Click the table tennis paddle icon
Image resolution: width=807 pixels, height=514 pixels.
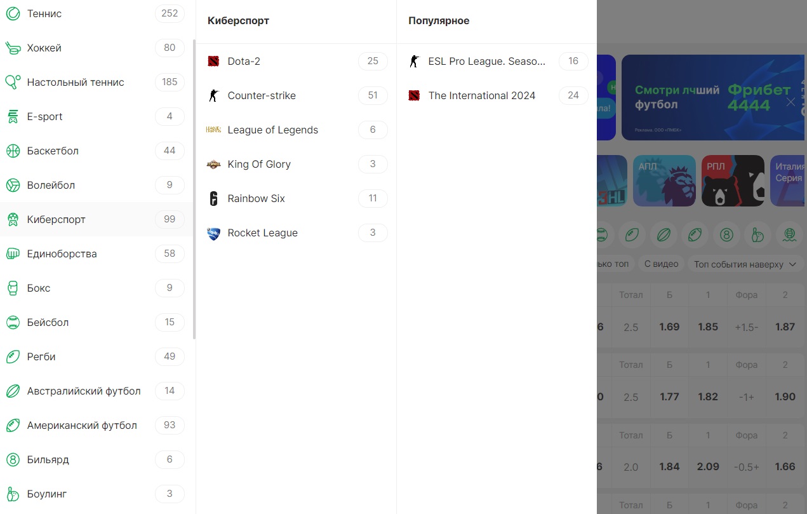[x=13, y=82]
